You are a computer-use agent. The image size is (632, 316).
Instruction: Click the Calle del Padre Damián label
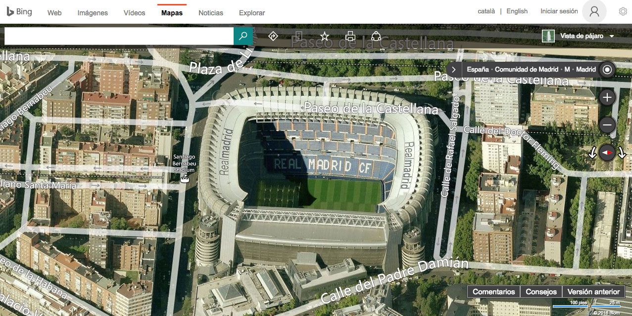pos(394,281)
